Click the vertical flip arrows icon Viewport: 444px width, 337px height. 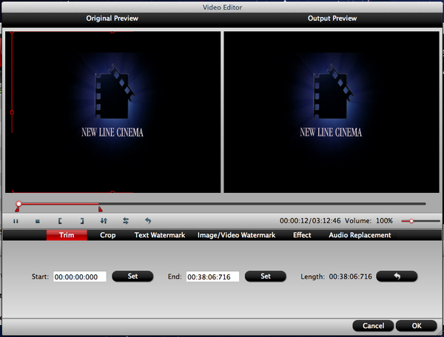click(104, 221)
